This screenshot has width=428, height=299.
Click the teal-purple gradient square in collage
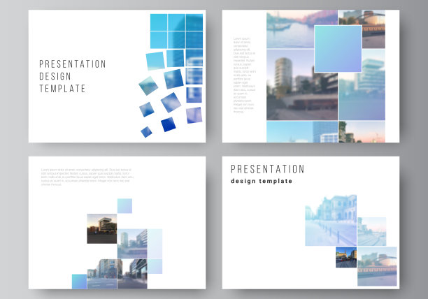click(338, 48)
